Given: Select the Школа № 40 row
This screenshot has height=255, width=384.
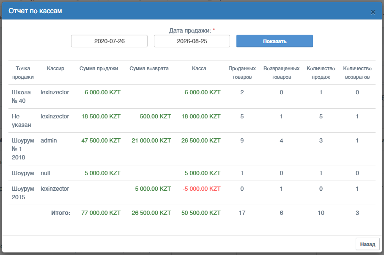Looking at the screenshot, I should click(192, 96).
